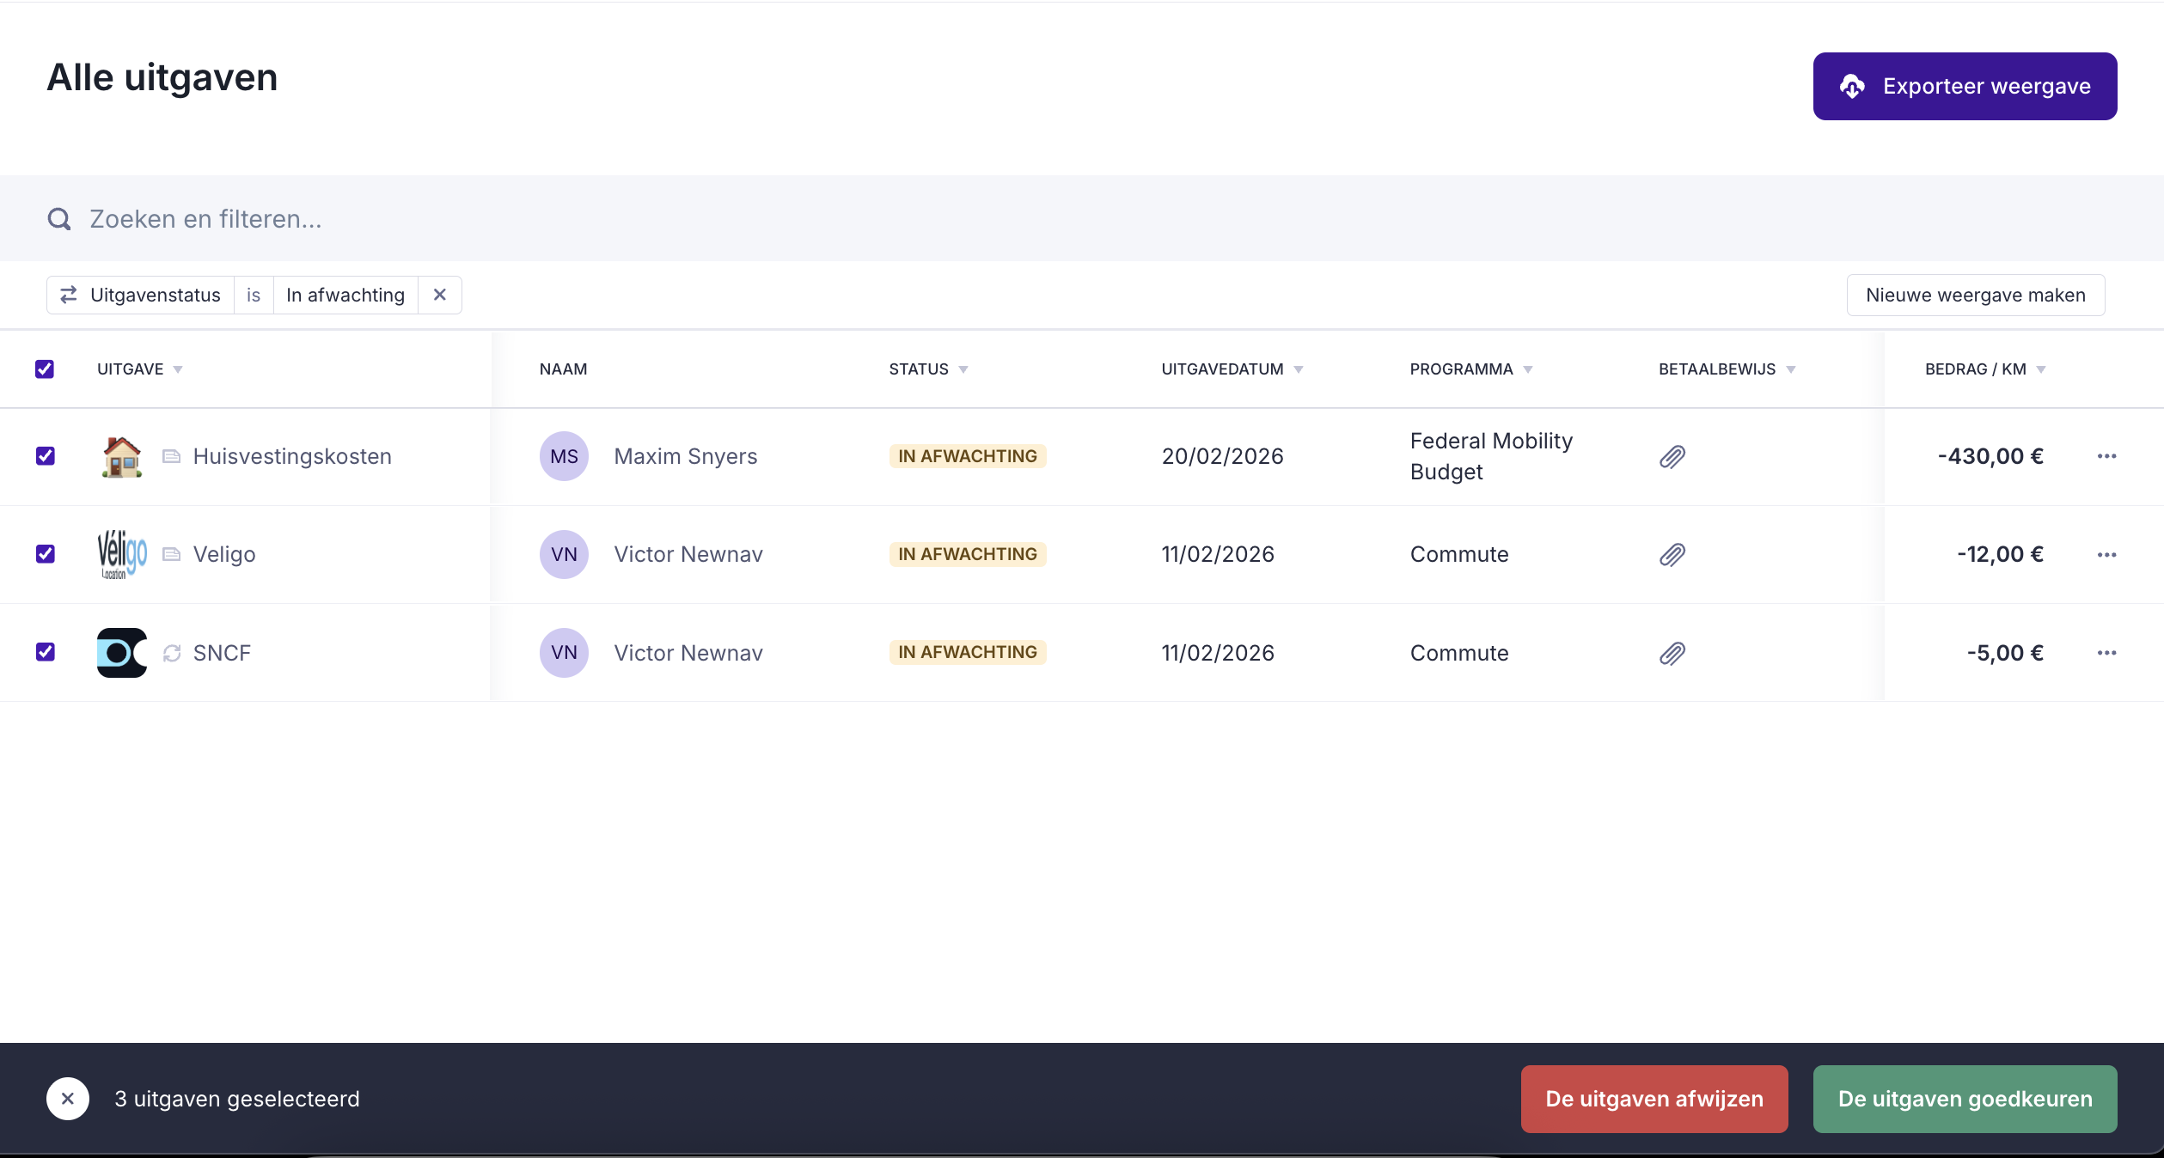Remove the In afwachting filter chip
Image resolution: width=2164 pixels, height=1158 pixels.
440,295
